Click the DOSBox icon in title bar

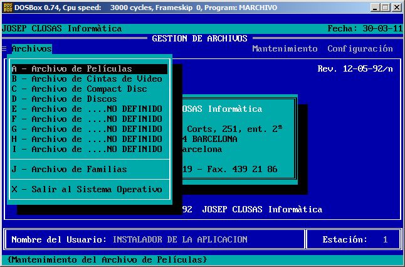(8, 8)
